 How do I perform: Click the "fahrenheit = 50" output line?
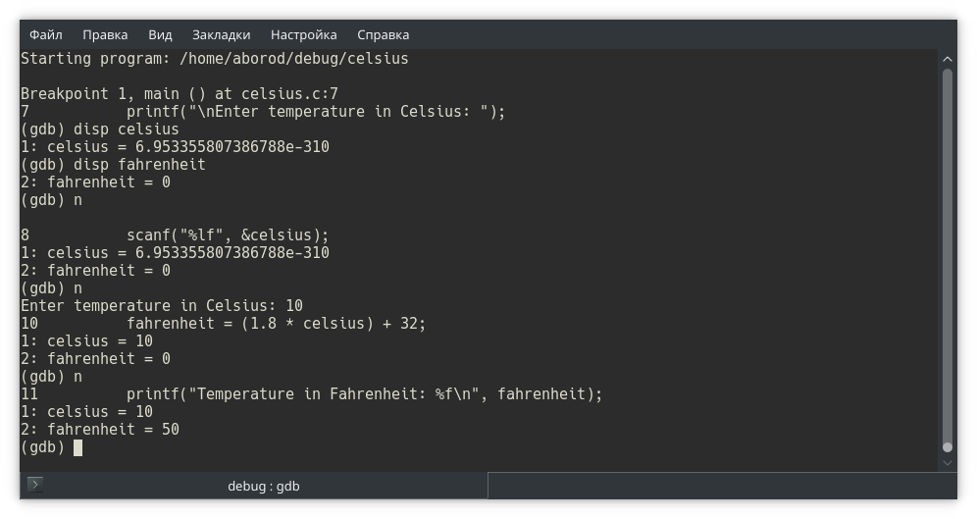[100, 430]
